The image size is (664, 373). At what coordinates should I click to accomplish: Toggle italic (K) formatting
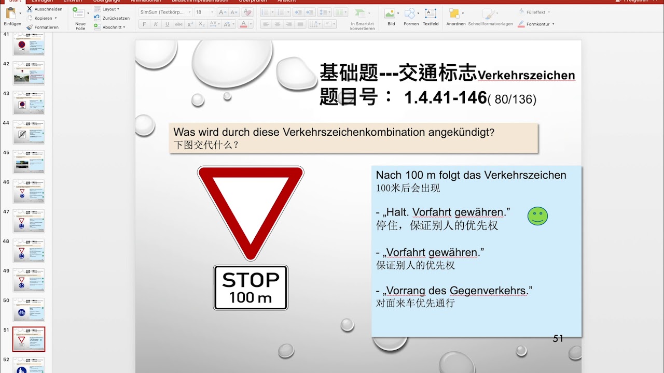coord(156,24)
